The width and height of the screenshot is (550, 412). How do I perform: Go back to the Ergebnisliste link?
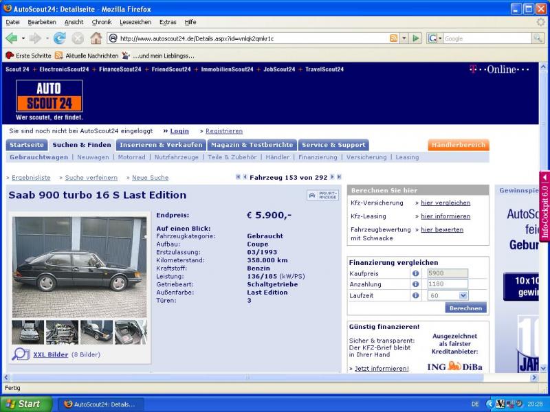tap(31, 178)
